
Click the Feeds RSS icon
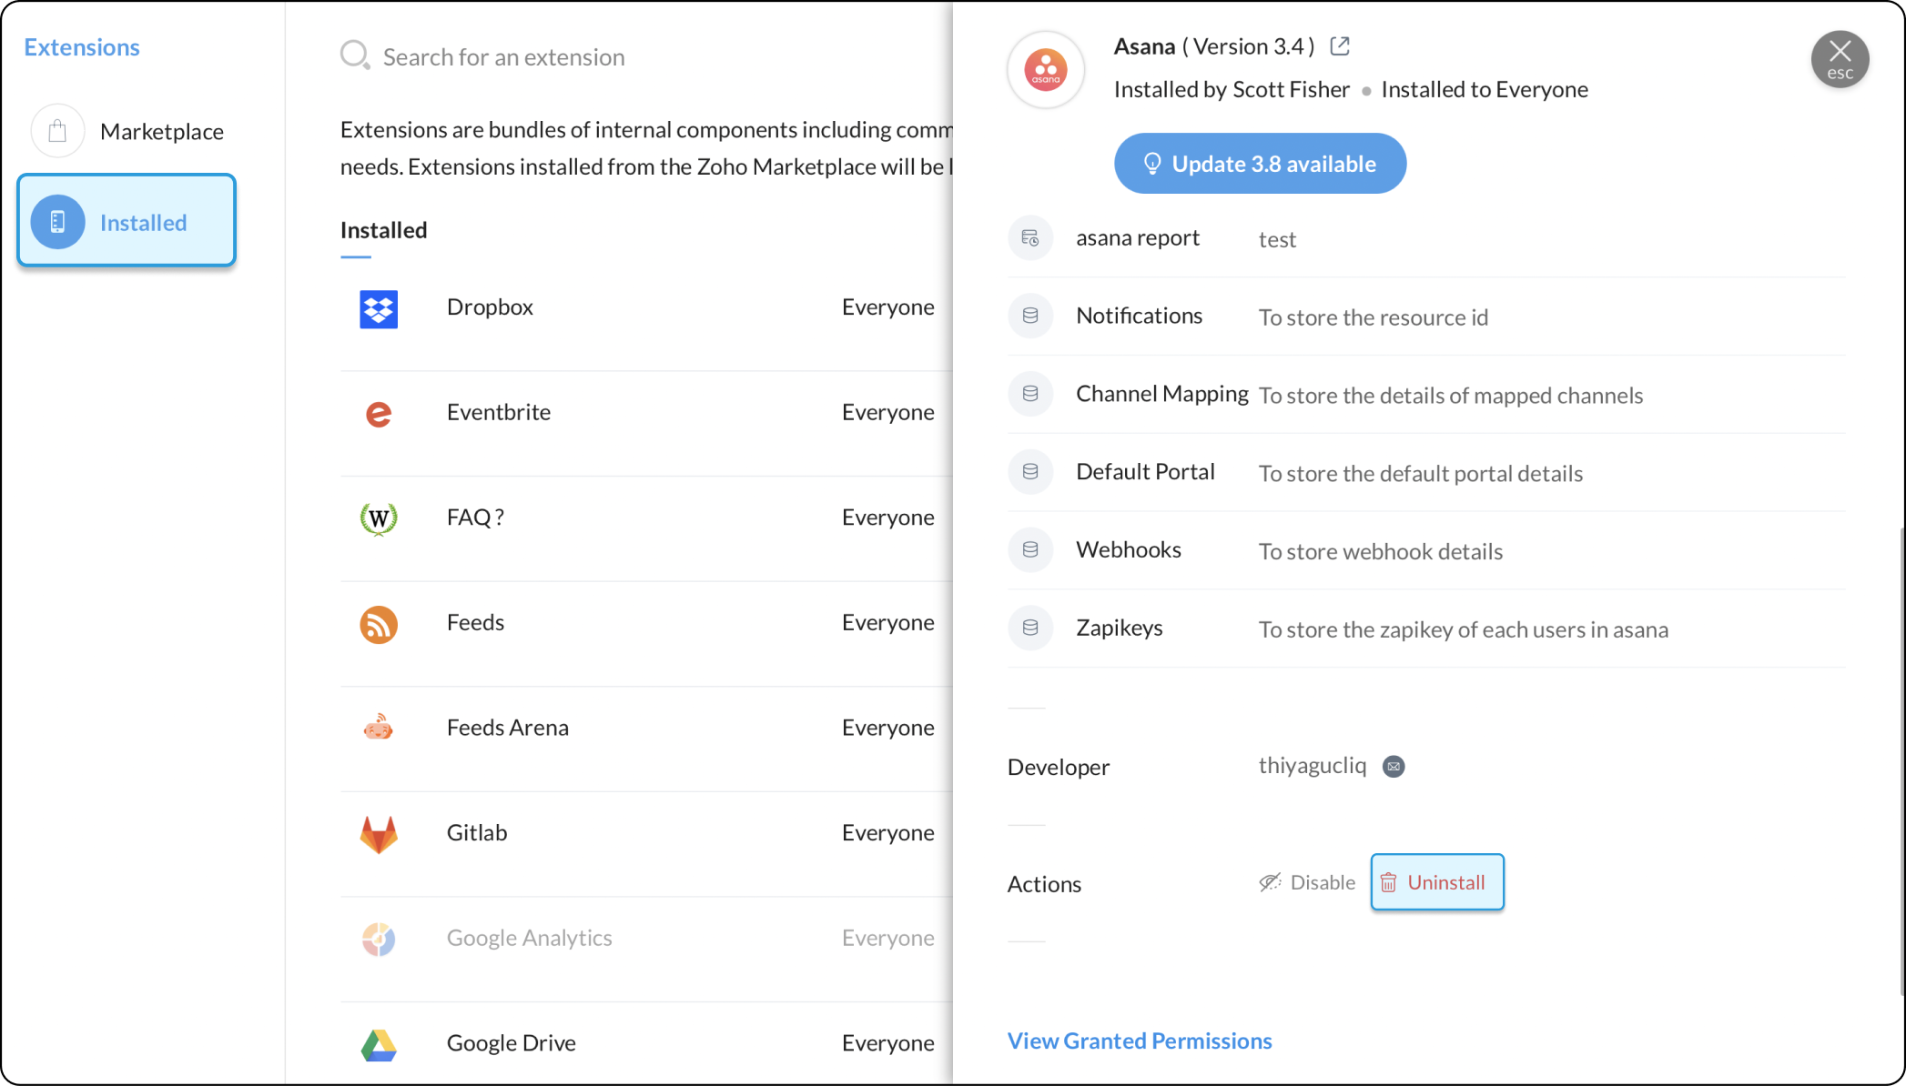pos(379,624)
